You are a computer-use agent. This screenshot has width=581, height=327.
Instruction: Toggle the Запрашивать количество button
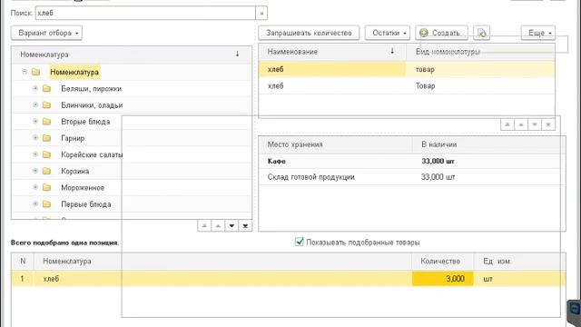[x=309, y=33]
